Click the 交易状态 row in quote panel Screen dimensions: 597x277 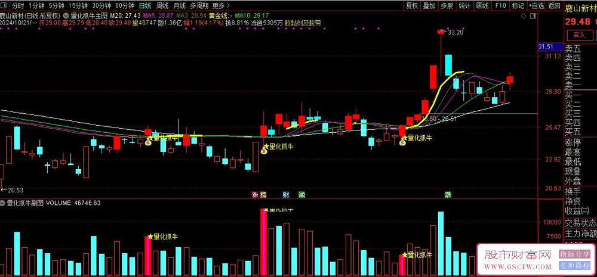pyautogui.click(x=580, y=223)
